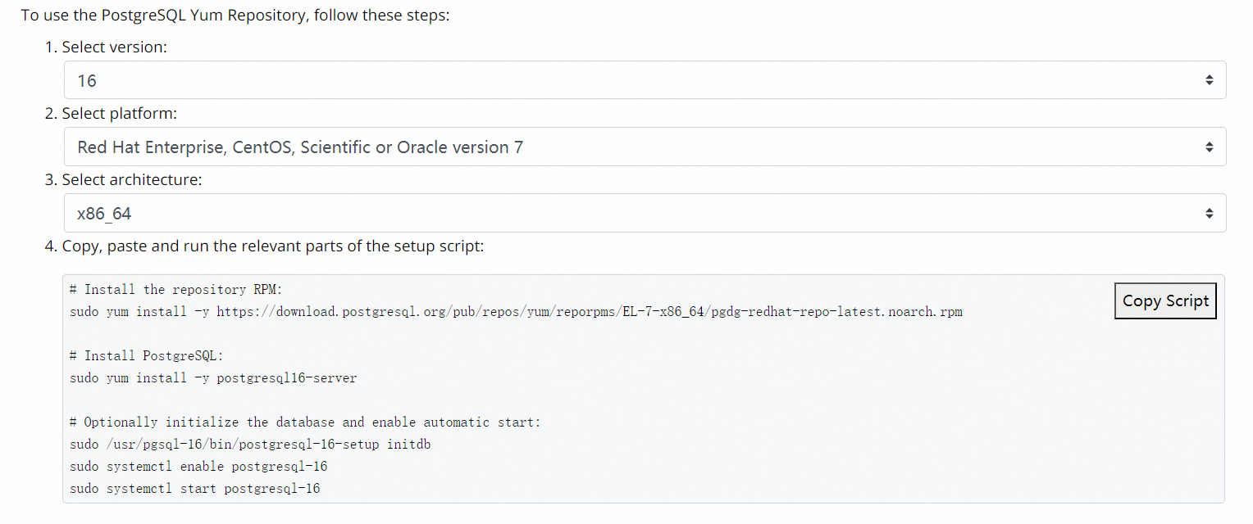Click the repository RPM install command line
The image size is (1253, 524).
click(517, 311)
